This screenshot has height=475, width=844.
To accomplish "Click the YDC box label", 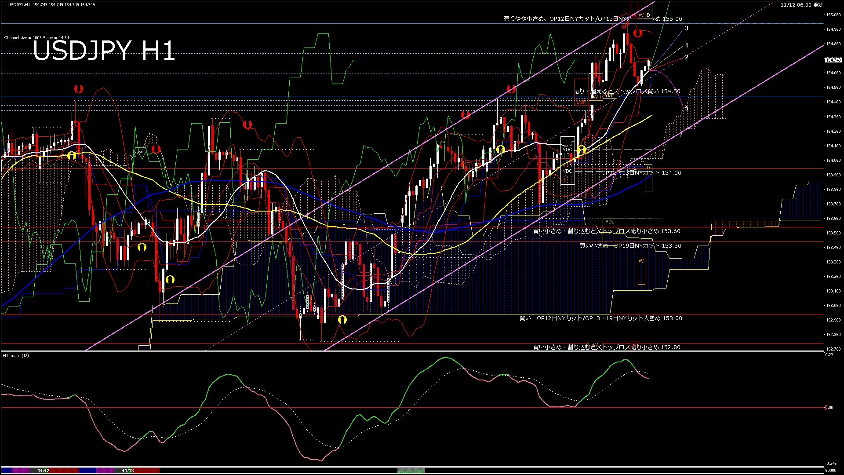I will pos(568,150).
